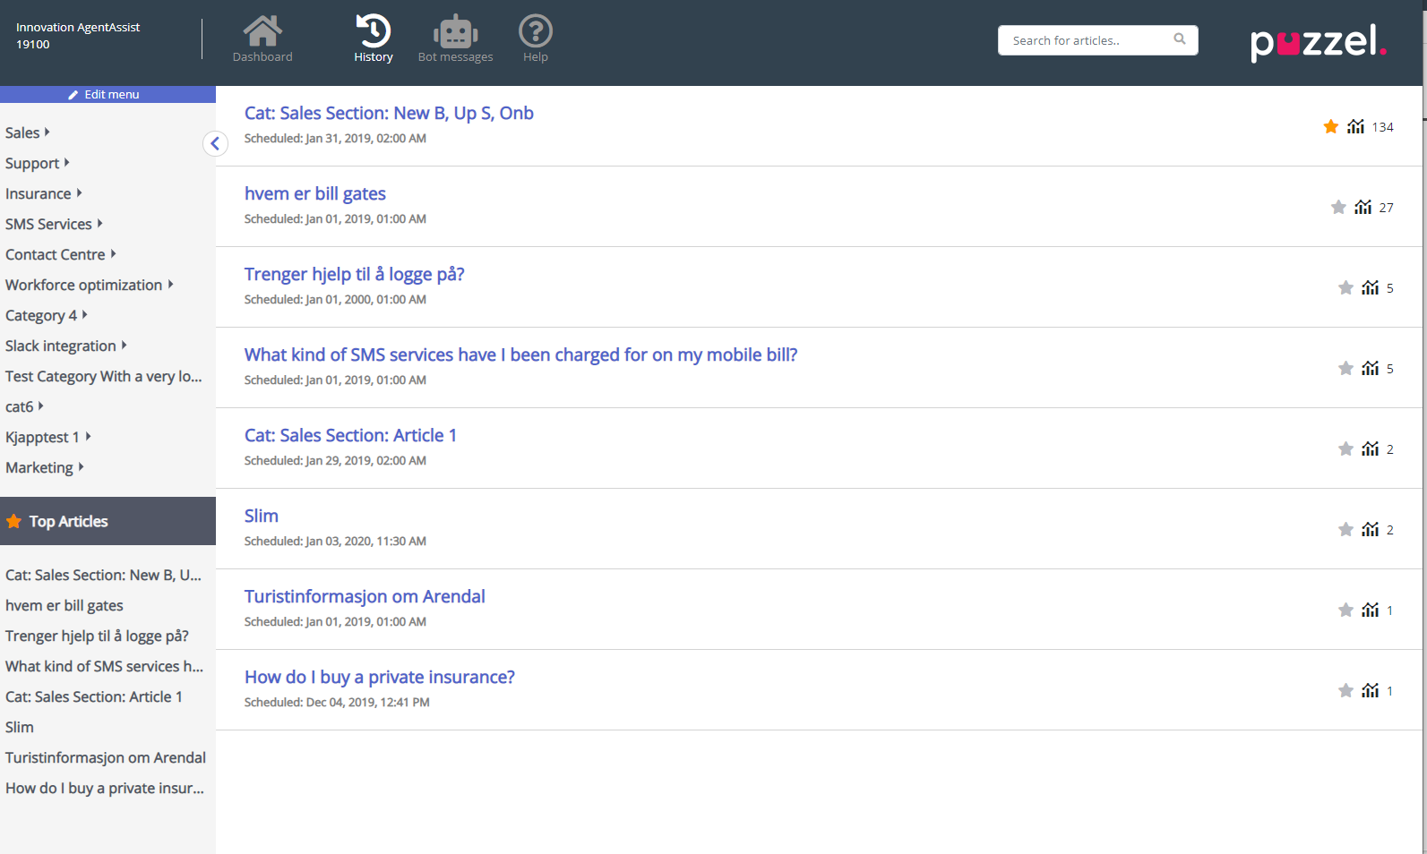Image resolution: width=1427 pixels, height=854 pixels.
Task: Open the Help question mark icon
Action: [x=535, y=32]
